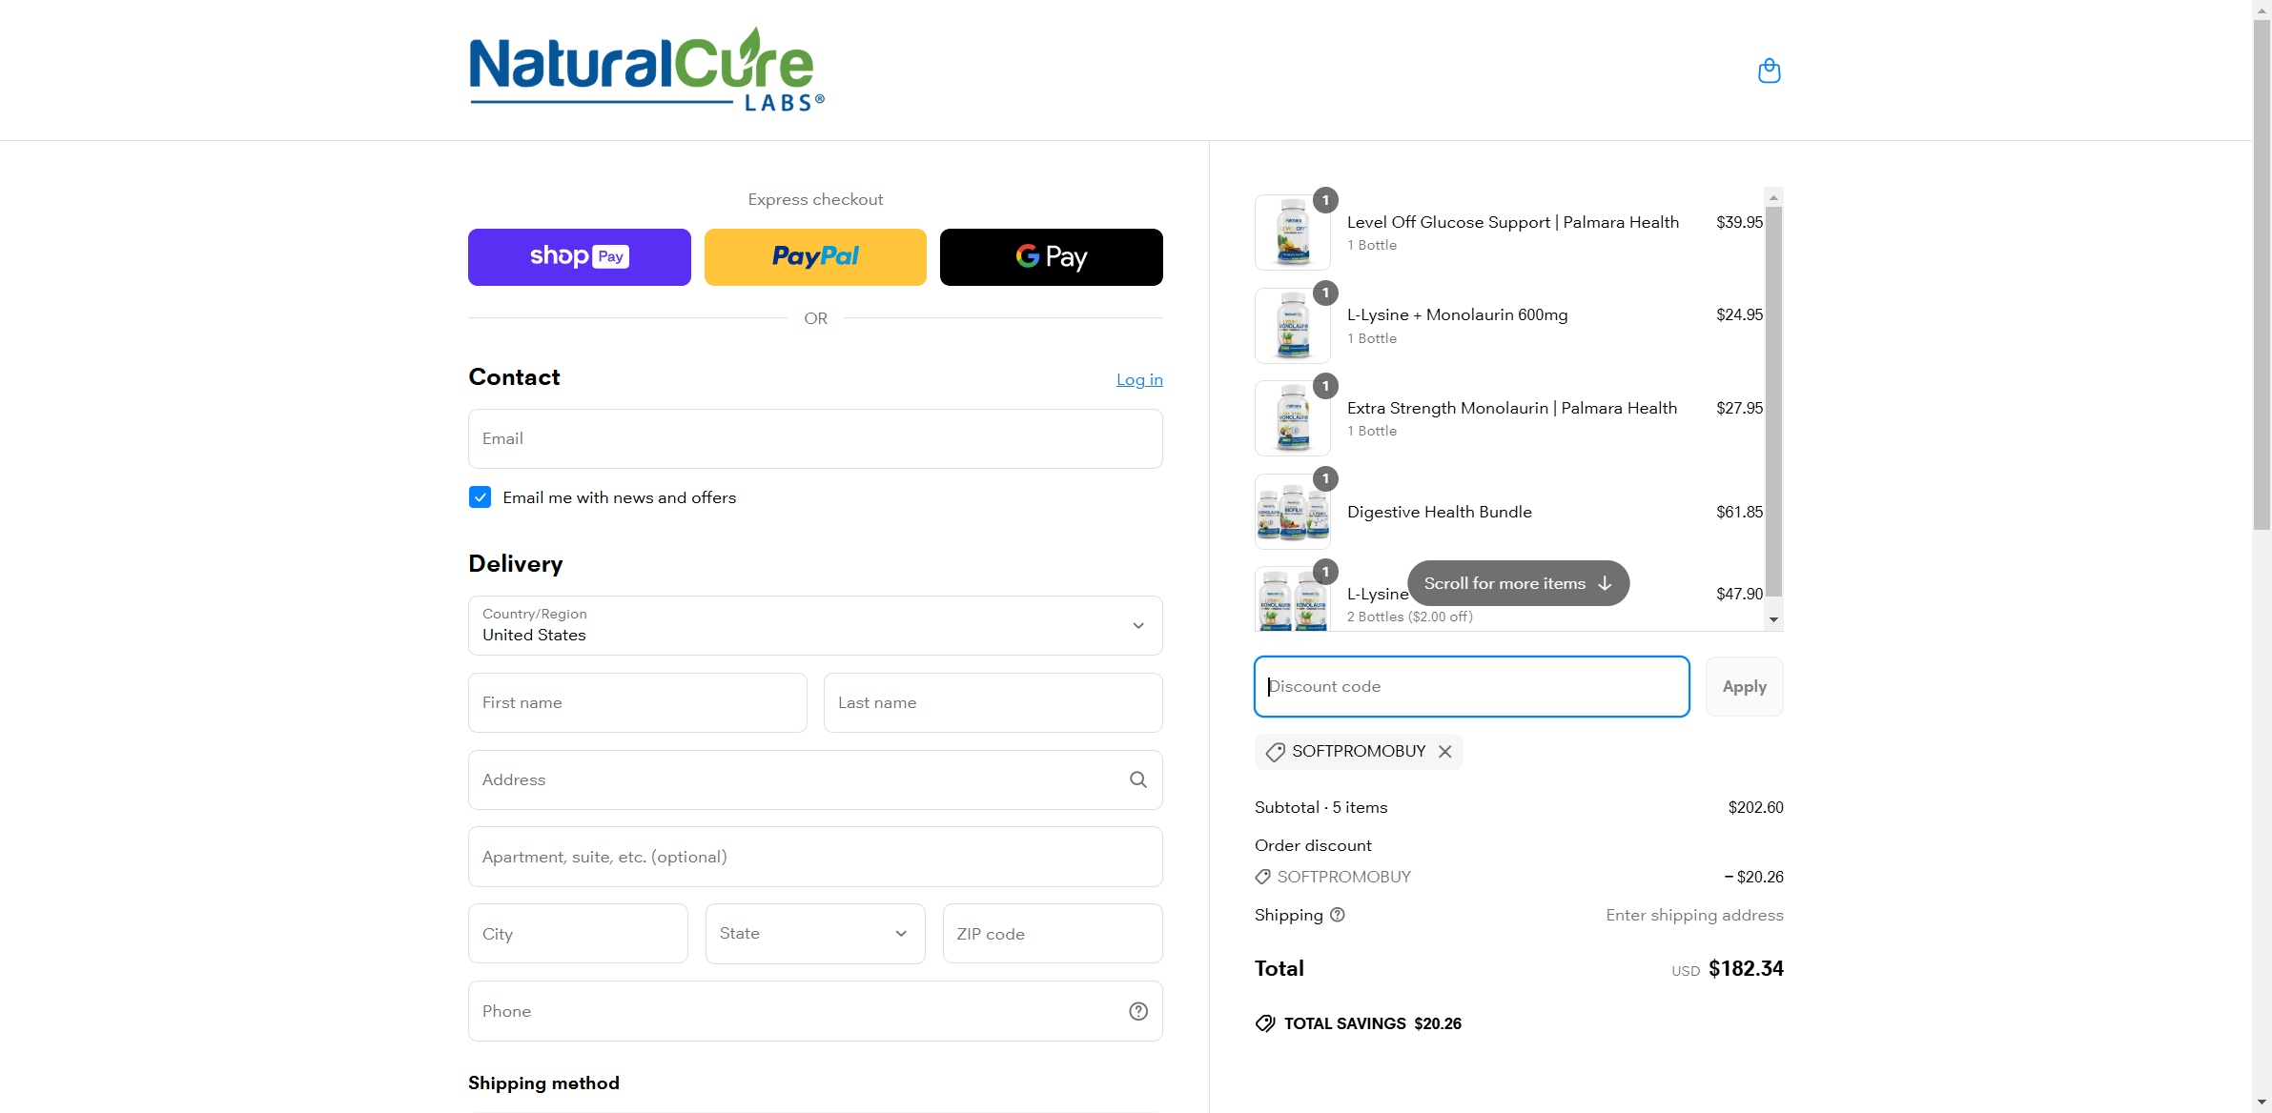Click the Last name field
2272x1113 pixels.
993,702
